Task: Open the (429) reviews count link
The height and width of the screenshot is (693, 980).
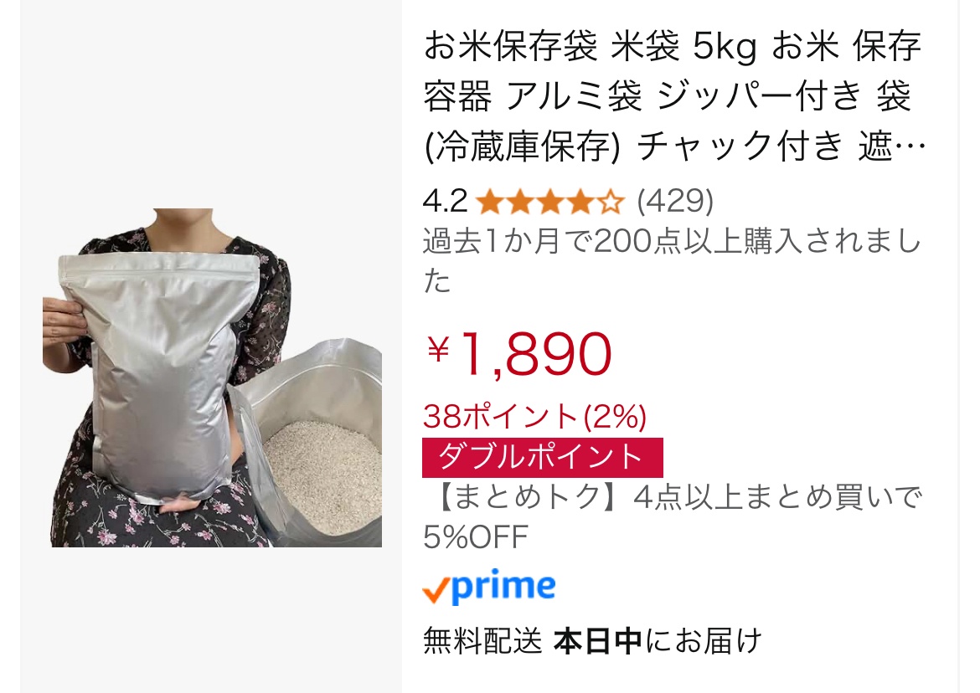Action: [675, 201]
